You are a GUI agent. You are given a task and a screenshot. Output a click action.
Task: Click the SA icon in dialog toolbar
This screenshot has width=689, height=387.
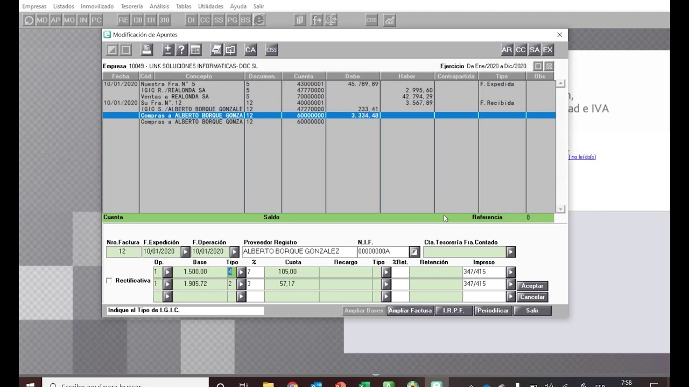pyautogui.click(x=535, y=49)
